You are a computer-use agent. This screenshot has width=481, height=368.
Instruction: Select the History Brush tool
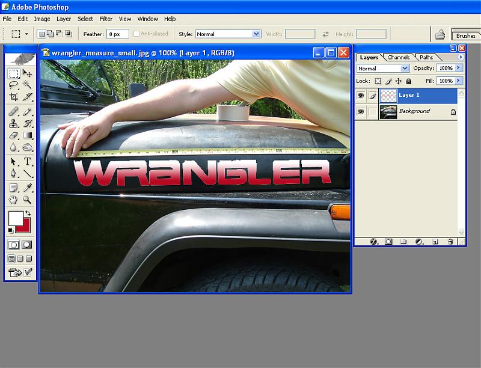27,123
